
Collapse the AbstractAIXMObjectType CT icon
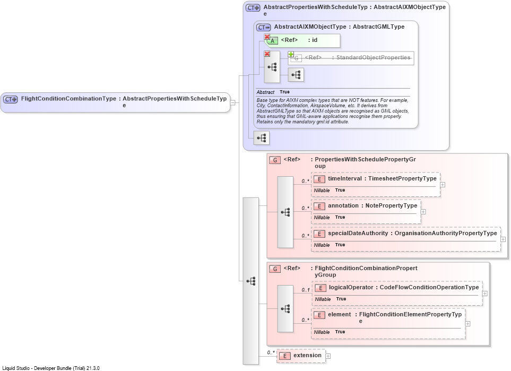pos(263,28)
